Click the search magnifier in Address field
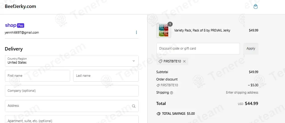The image size is (285, 123). pos(133,106)
